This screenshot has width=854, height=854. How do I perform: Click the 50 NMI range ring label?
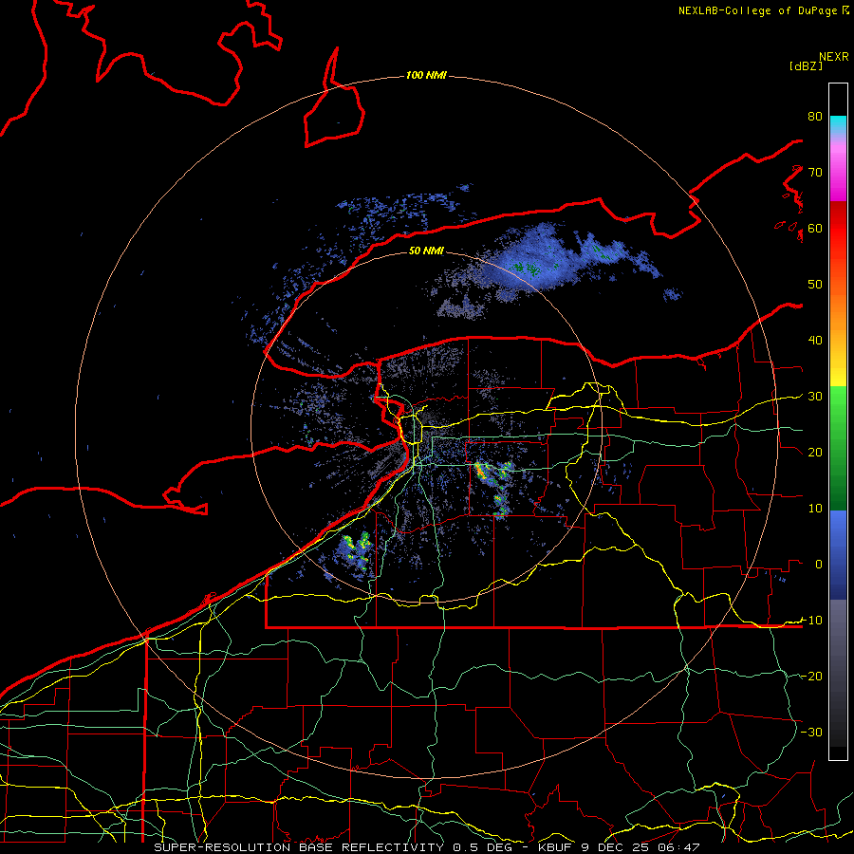tap(426, 251)
